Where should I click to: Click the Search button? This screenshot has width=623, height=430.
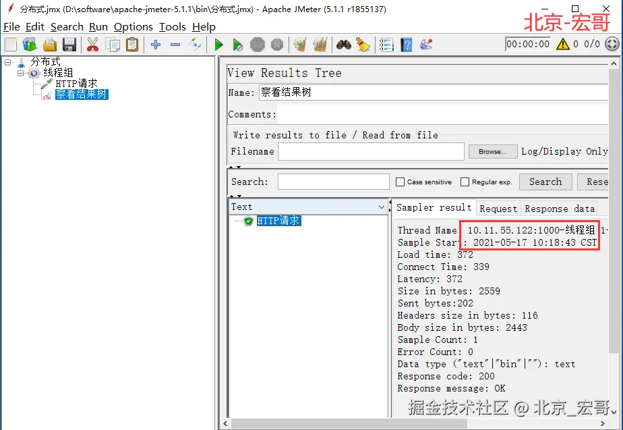[x=545, y=182]
